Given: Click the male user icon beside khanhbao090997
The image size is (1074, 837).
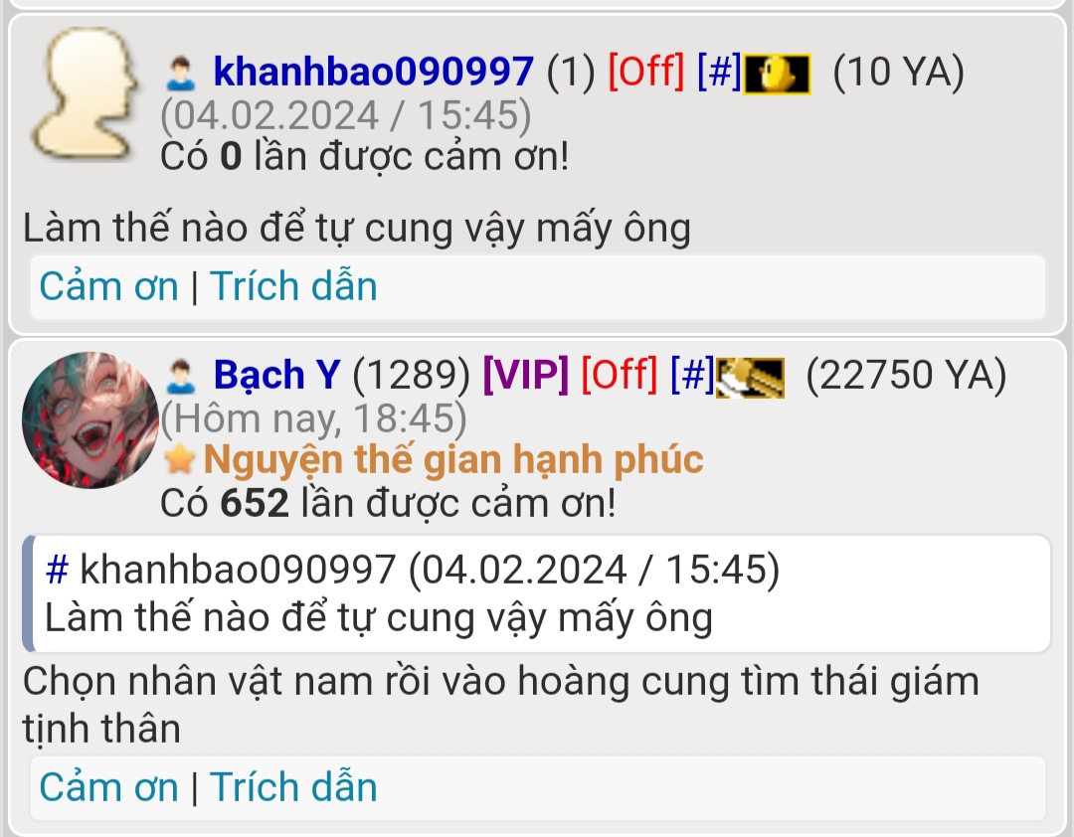Looking at the screenshot, I should (x=181, y=74).
